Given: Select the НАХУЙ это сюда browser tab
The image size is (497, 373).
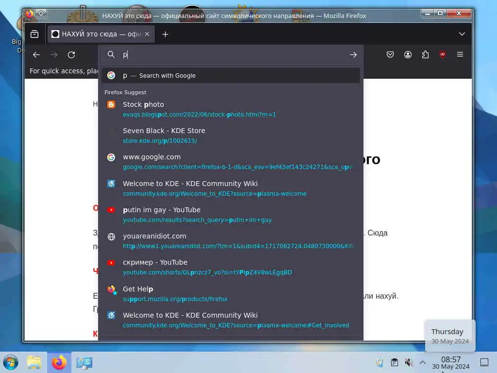Looking at the screenshot, I should click(x=101, y=34).
